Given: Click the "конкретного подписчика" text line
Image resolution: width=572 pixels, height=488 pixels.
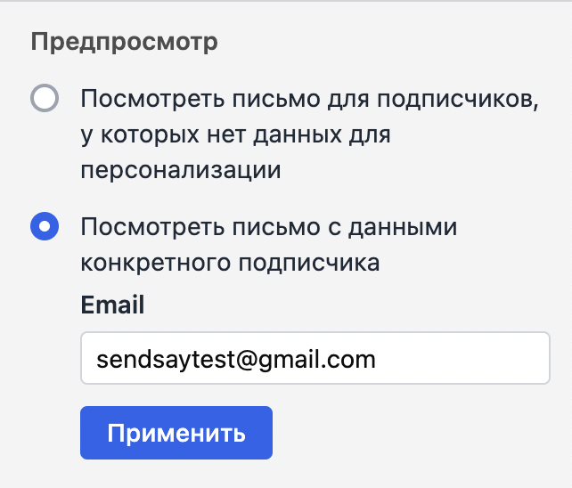Looking at the screenshot, I should click(230, 263).
